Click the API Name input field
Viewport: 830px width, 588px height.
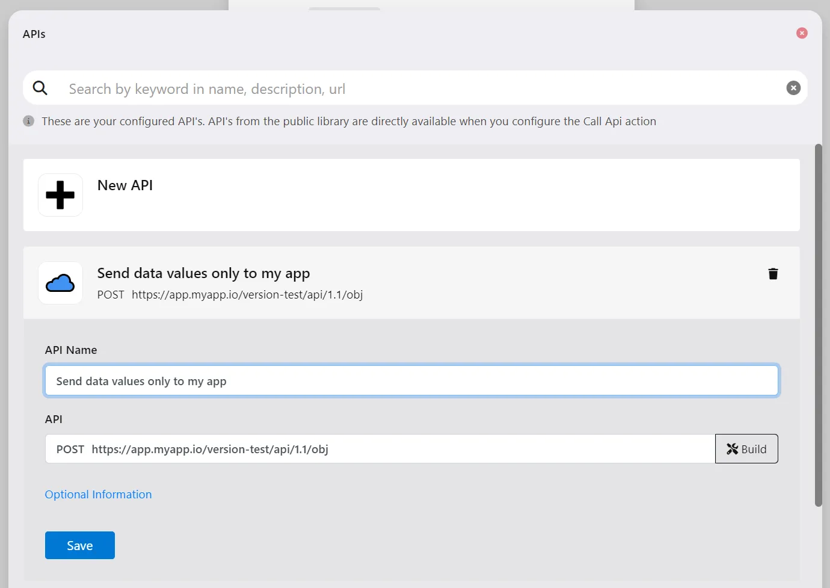(411, 380)
